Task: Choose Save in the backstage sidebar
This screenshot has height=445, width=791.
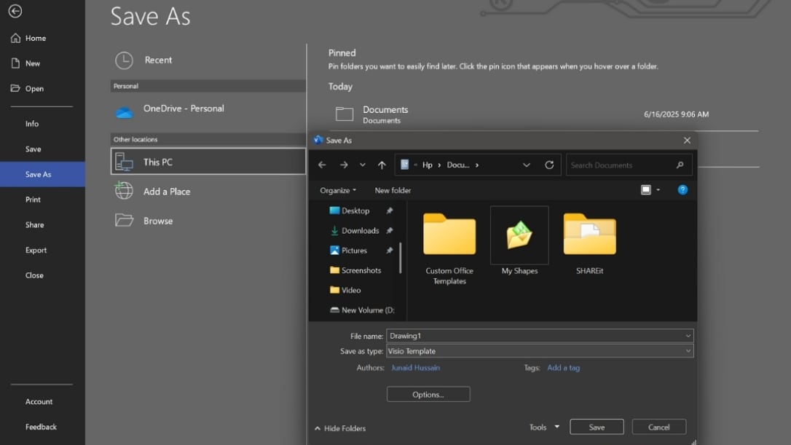Action: (34, 149)
